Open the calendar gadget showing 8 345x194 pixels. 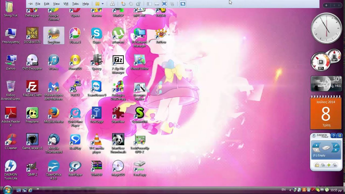point(326,113)
